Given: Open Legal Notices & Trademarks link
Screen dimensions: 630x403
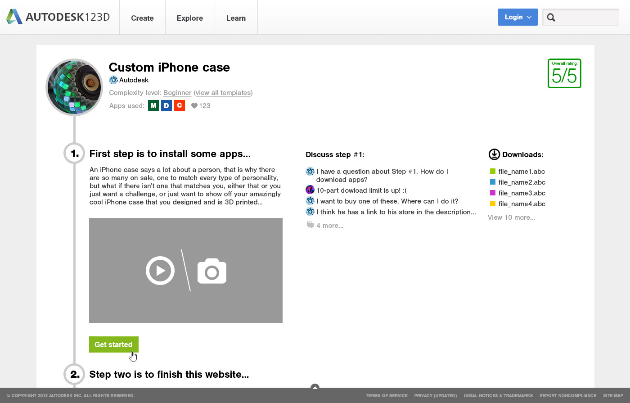Looking at the screenshot, I should pyautogui.click(x=498, y=396).
